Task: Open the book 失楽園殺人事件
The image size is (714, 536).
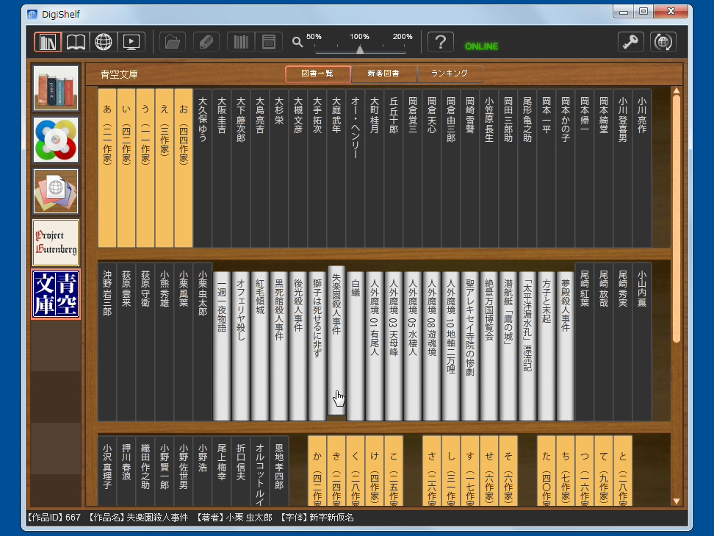Action: pos(336,340)
